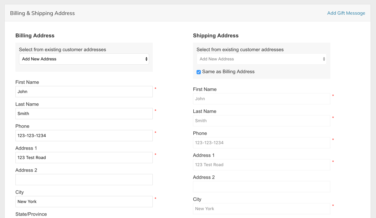Click shipping Last Name field

coord(261,121)
